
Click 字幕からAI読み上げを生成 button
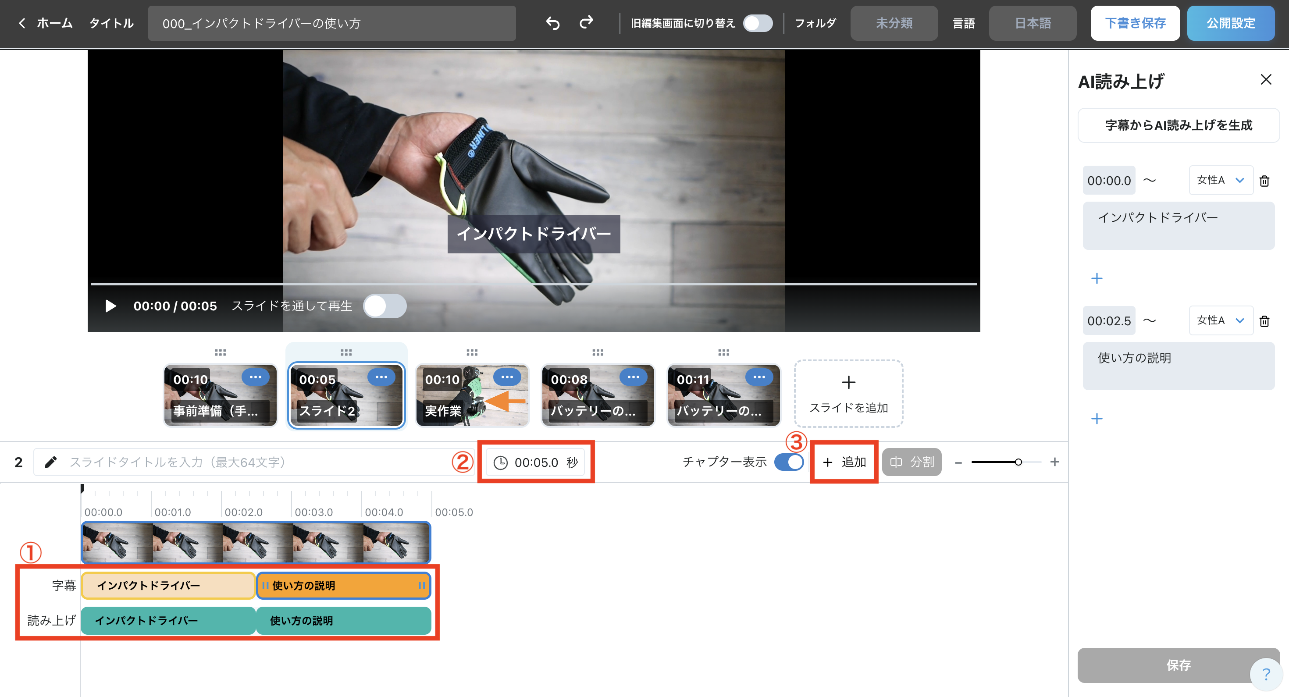pos(1178,125)
